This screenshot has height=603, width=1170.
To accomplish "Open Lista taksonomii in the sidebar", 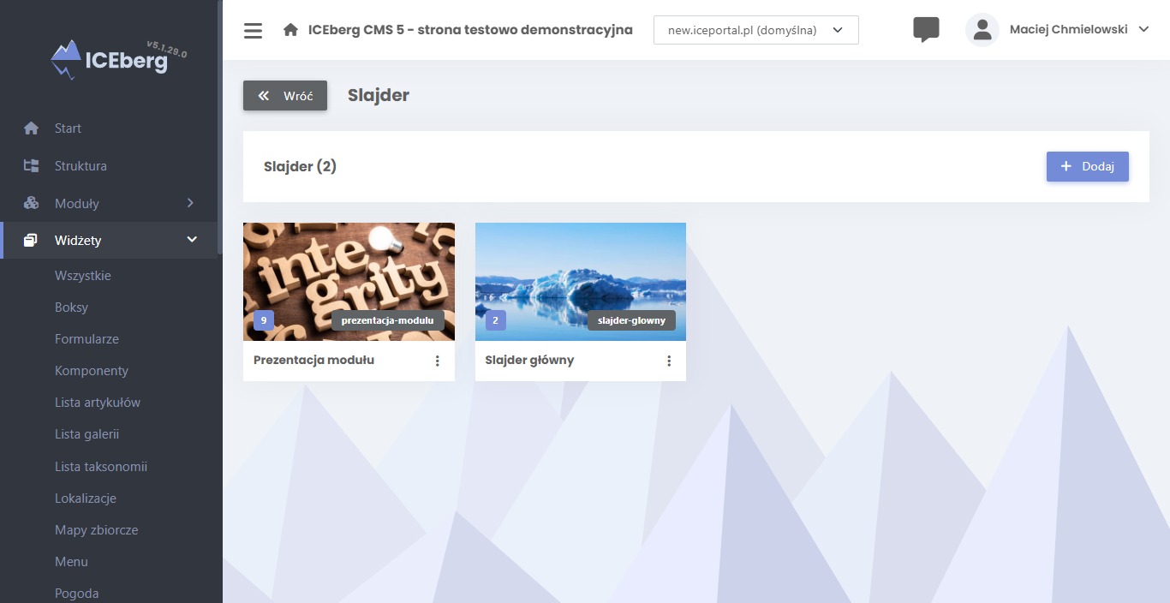I will pos(101,467).
